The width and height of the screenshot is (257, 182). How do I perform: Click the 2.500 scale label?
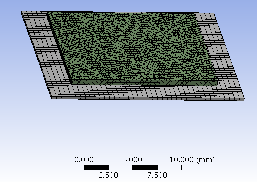click(108, 175)
